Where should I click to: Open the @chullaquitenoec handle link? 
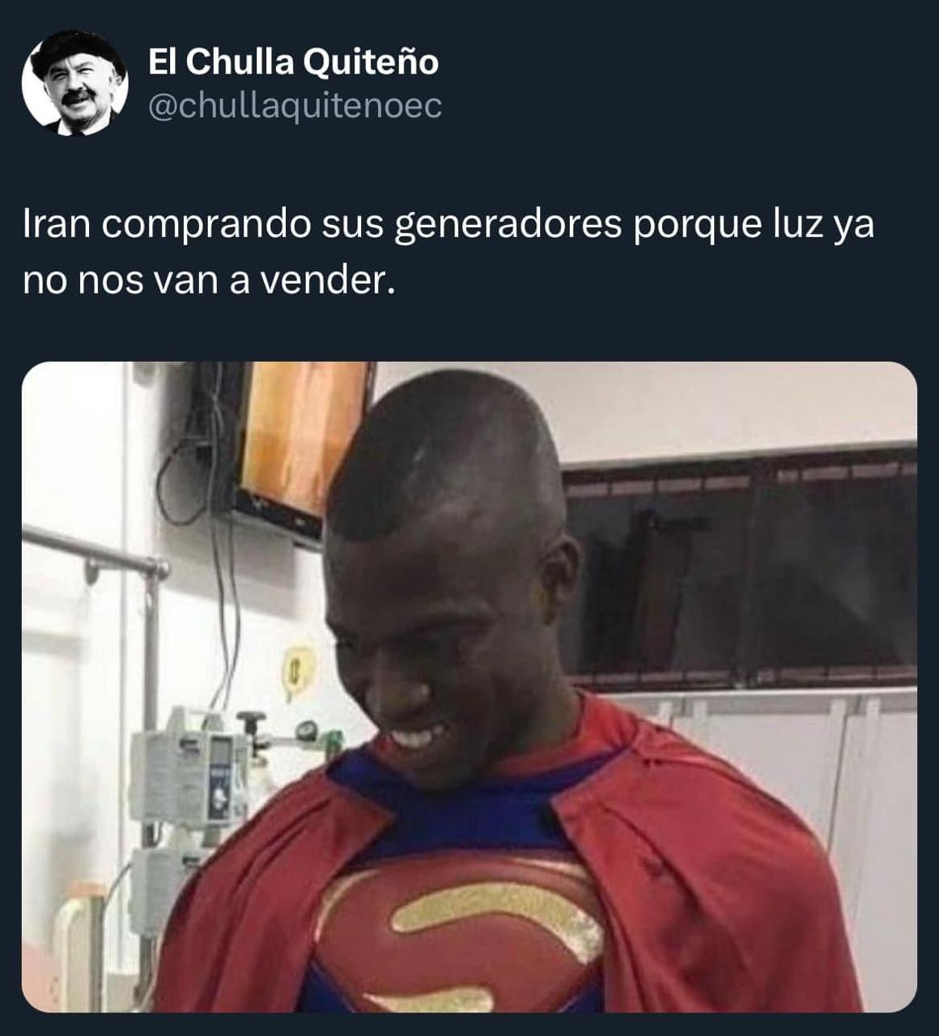tap(295, 105)
